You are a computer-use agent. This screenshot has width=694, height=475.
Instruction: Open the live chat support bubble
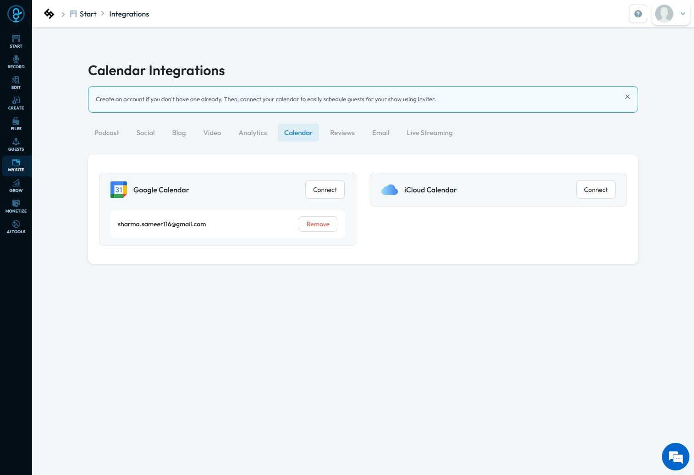pos(675,457)
